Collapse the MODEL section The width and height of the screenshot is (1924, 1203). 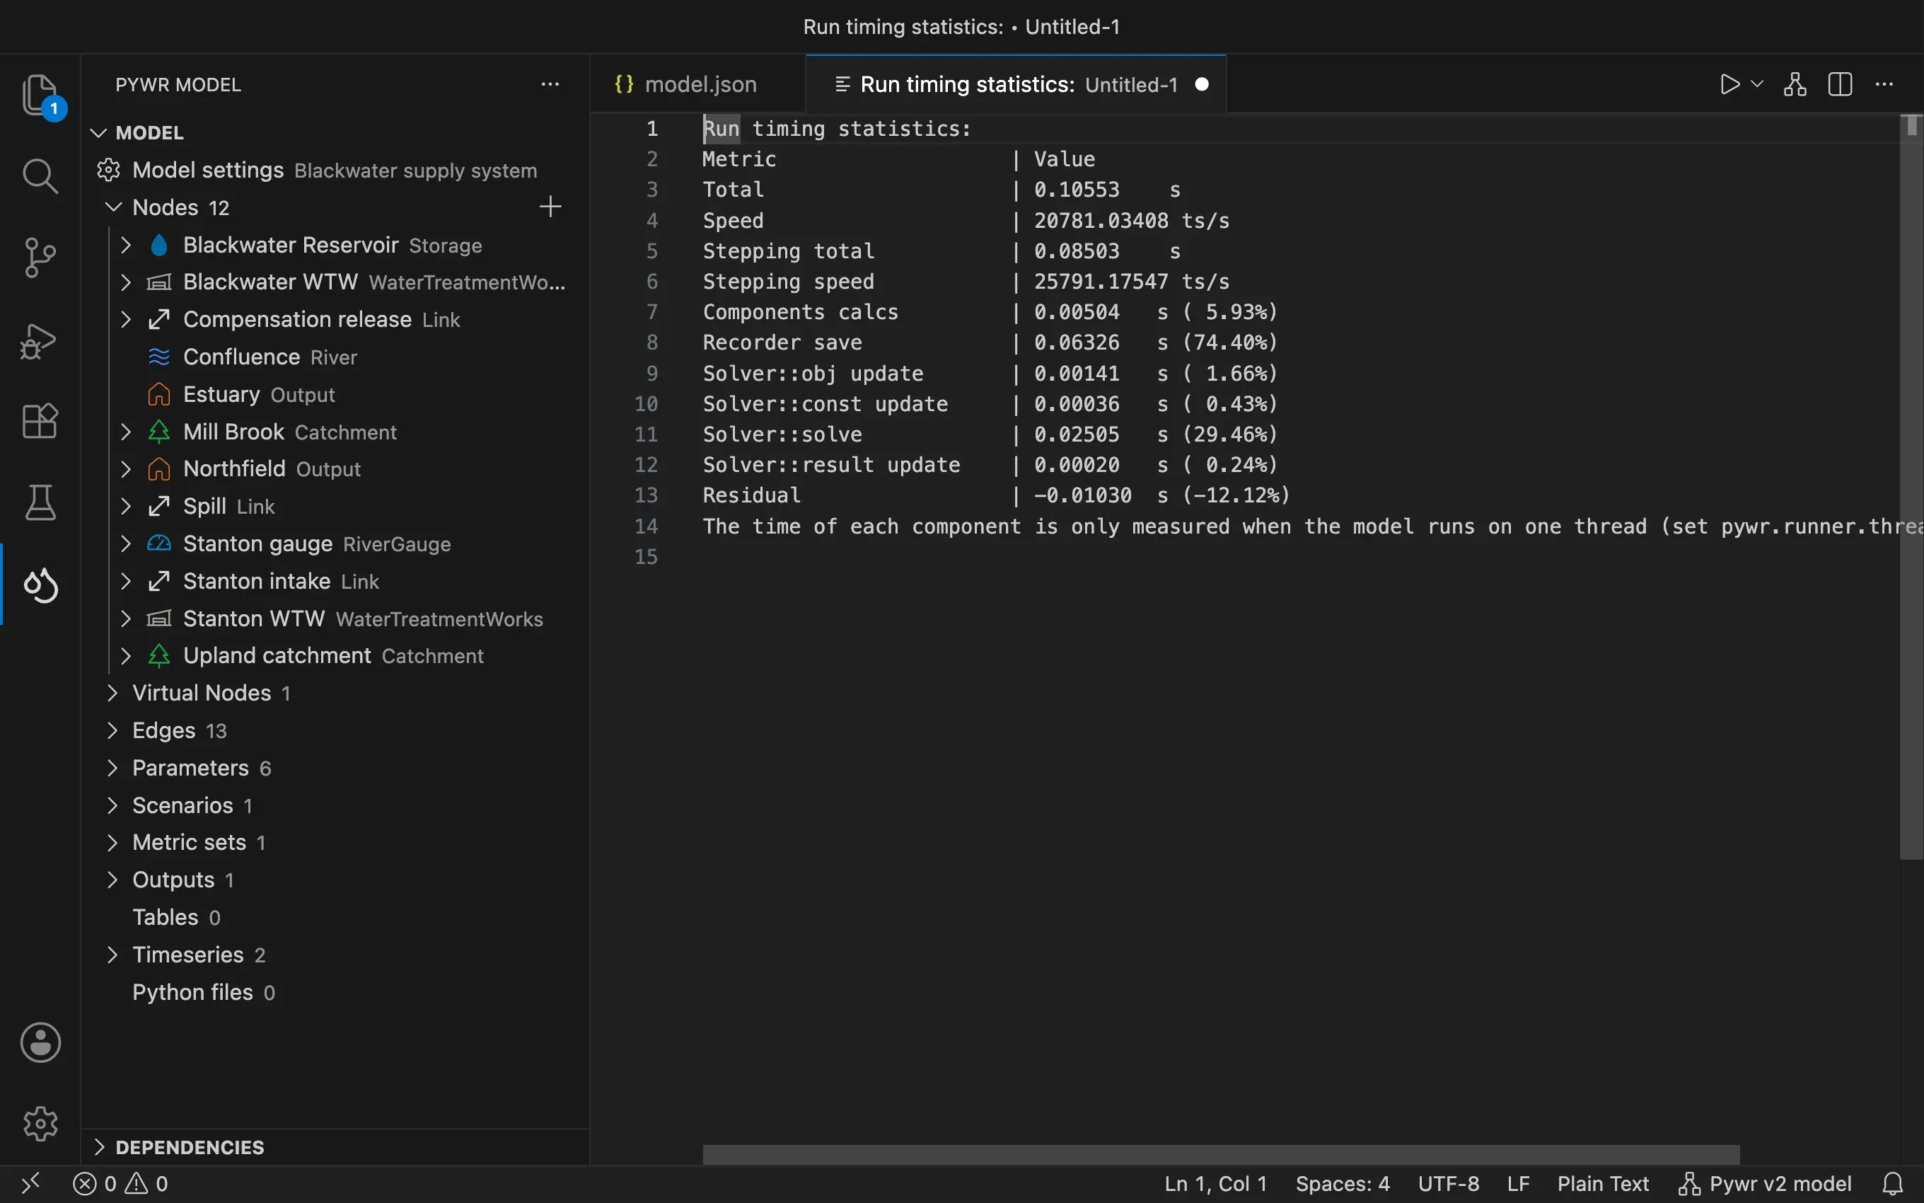98,132
